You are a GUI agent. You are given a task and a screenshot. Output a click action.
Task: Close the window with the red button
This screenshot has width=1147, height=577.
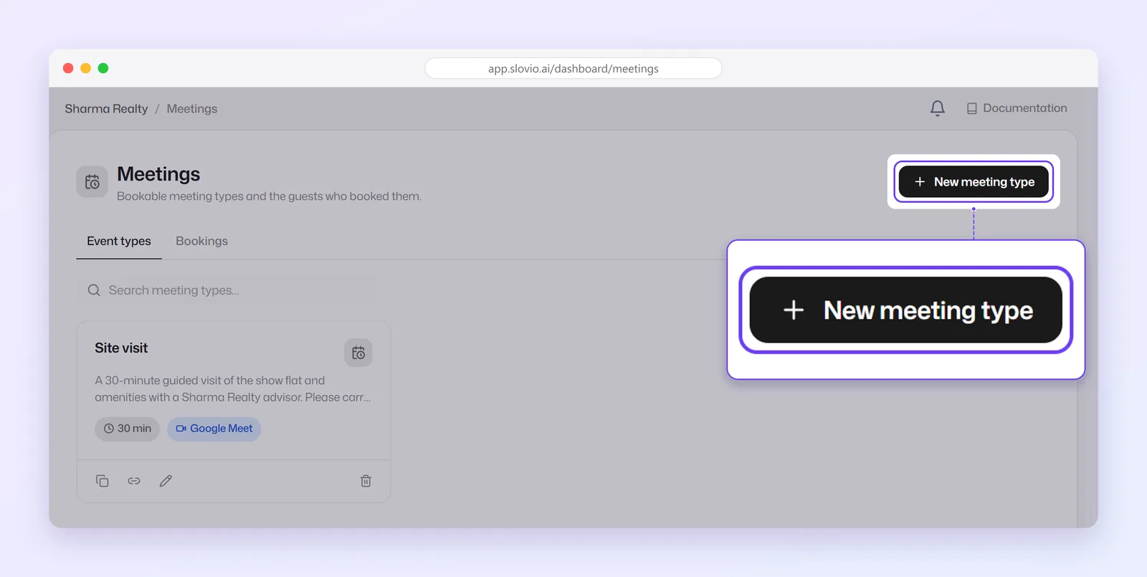(x=68, y=68)
